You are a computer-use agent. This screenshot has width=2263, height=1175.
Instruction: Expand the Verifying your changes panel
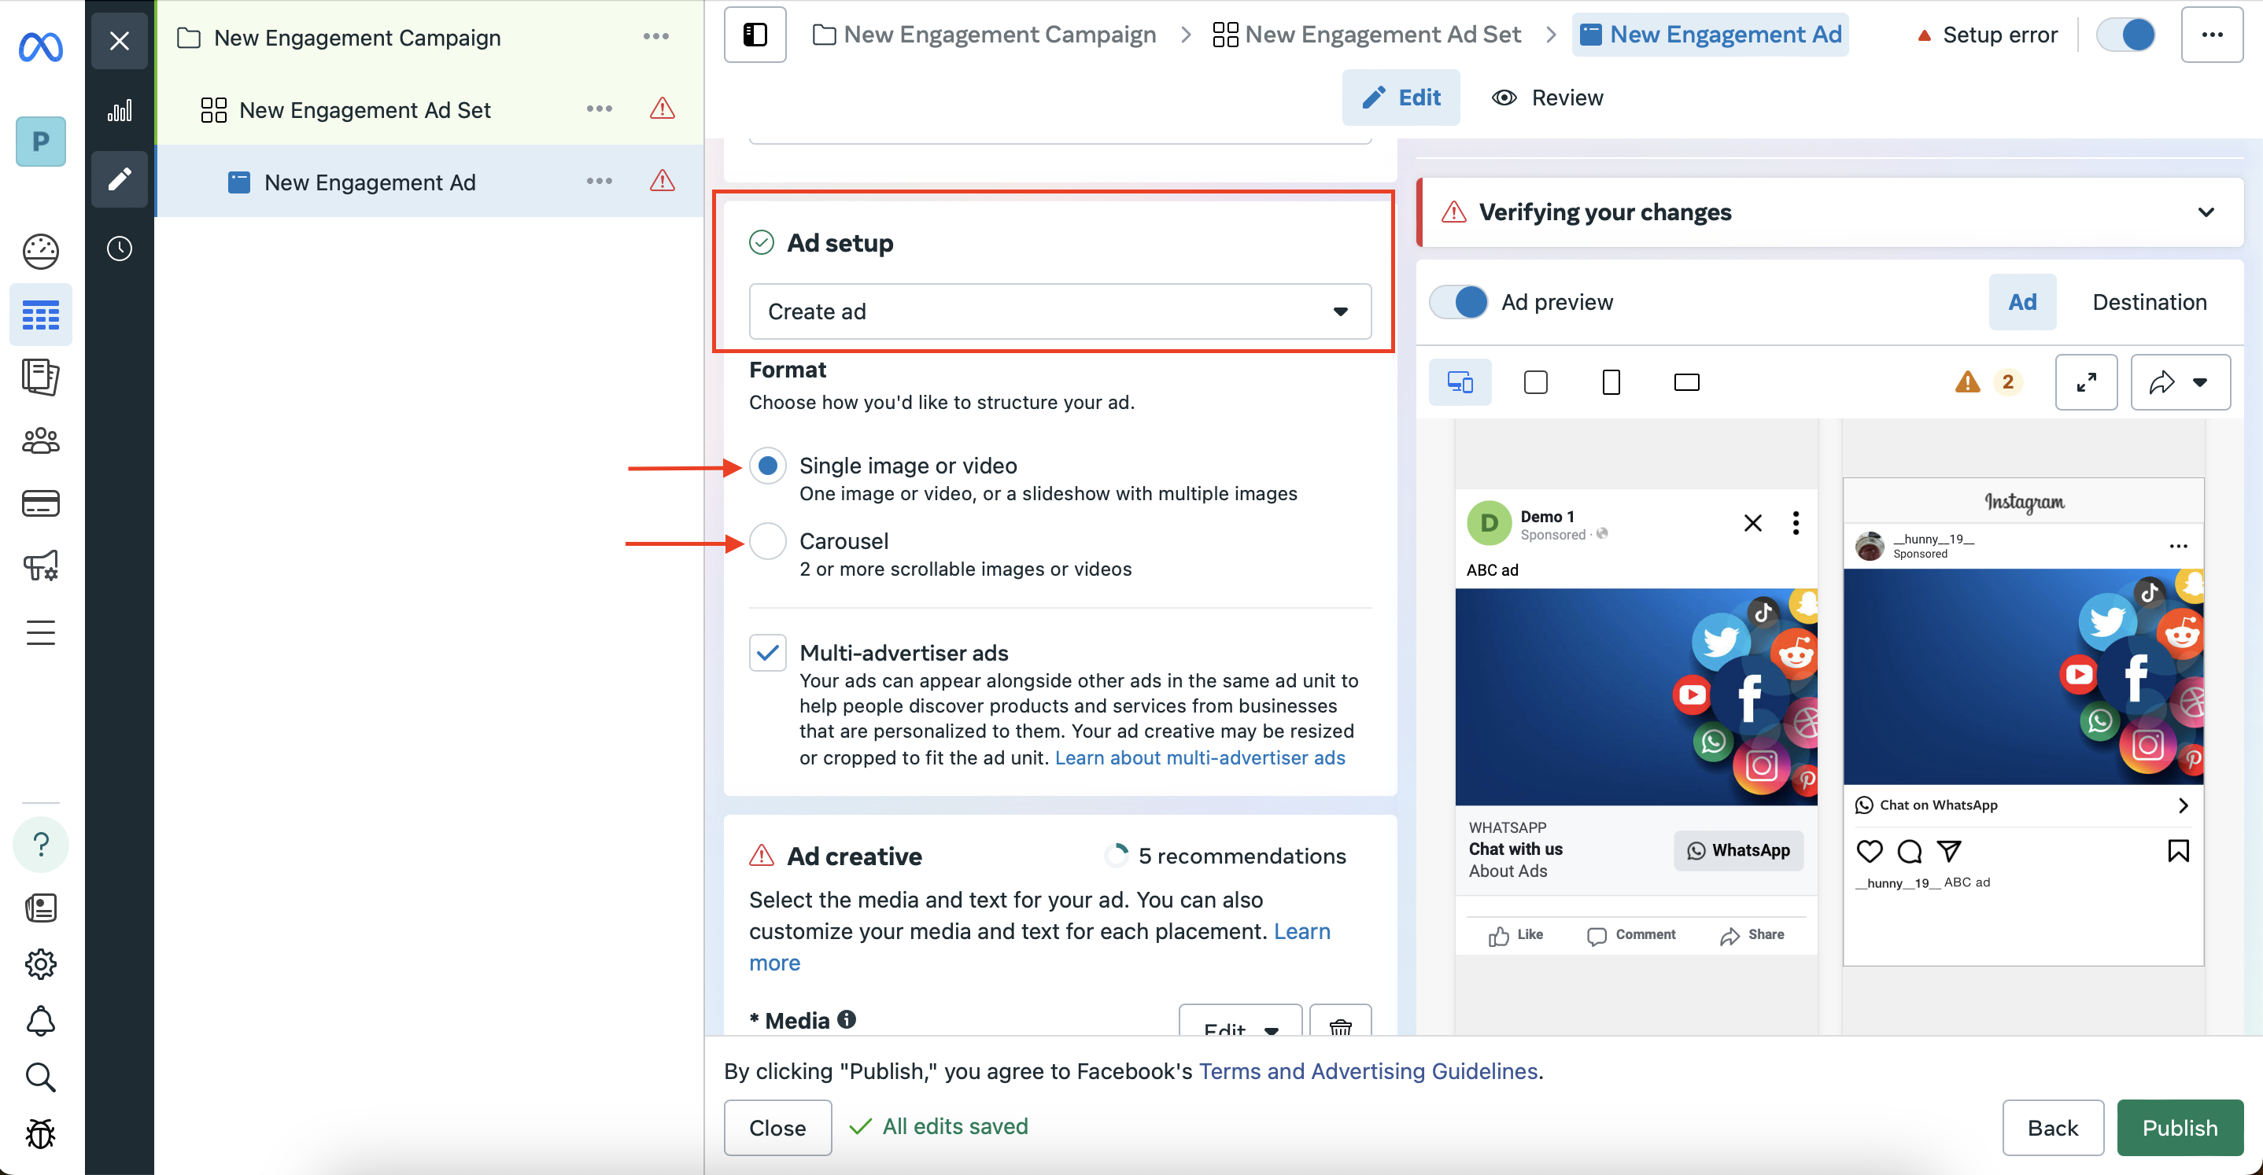pyautogui.click(x=2206, y=212)
